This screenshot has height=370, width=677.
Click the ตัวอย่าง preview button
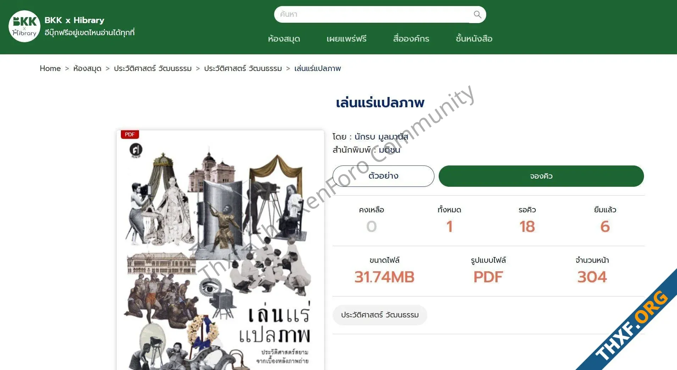pyautogui.click(x=383, y=176)
